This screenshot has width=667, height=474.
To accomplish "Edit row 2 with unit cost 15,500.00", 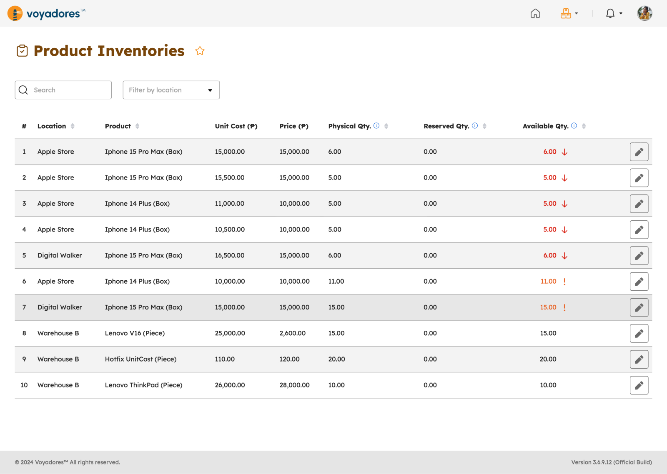I will point(639,178).
